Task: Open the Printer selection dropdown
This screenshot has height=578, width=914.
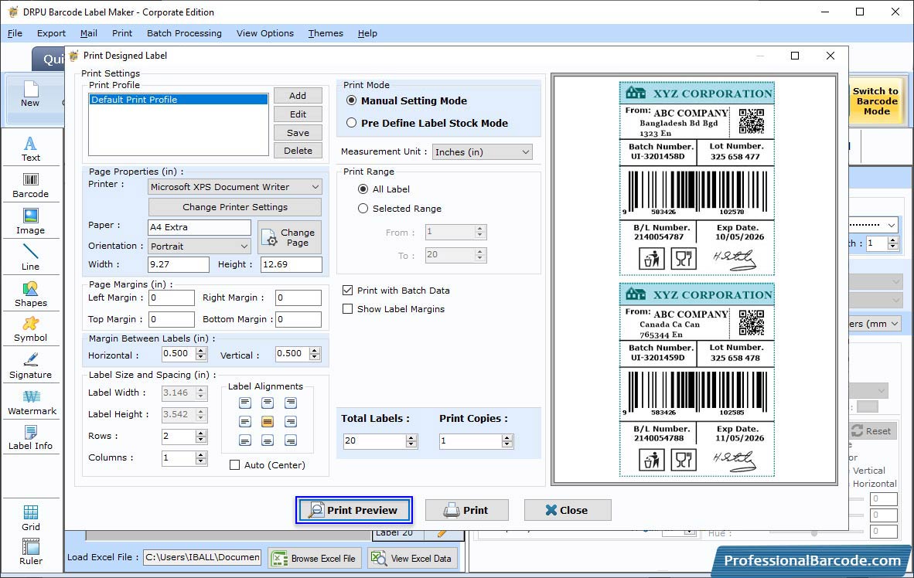Action: 235,186
